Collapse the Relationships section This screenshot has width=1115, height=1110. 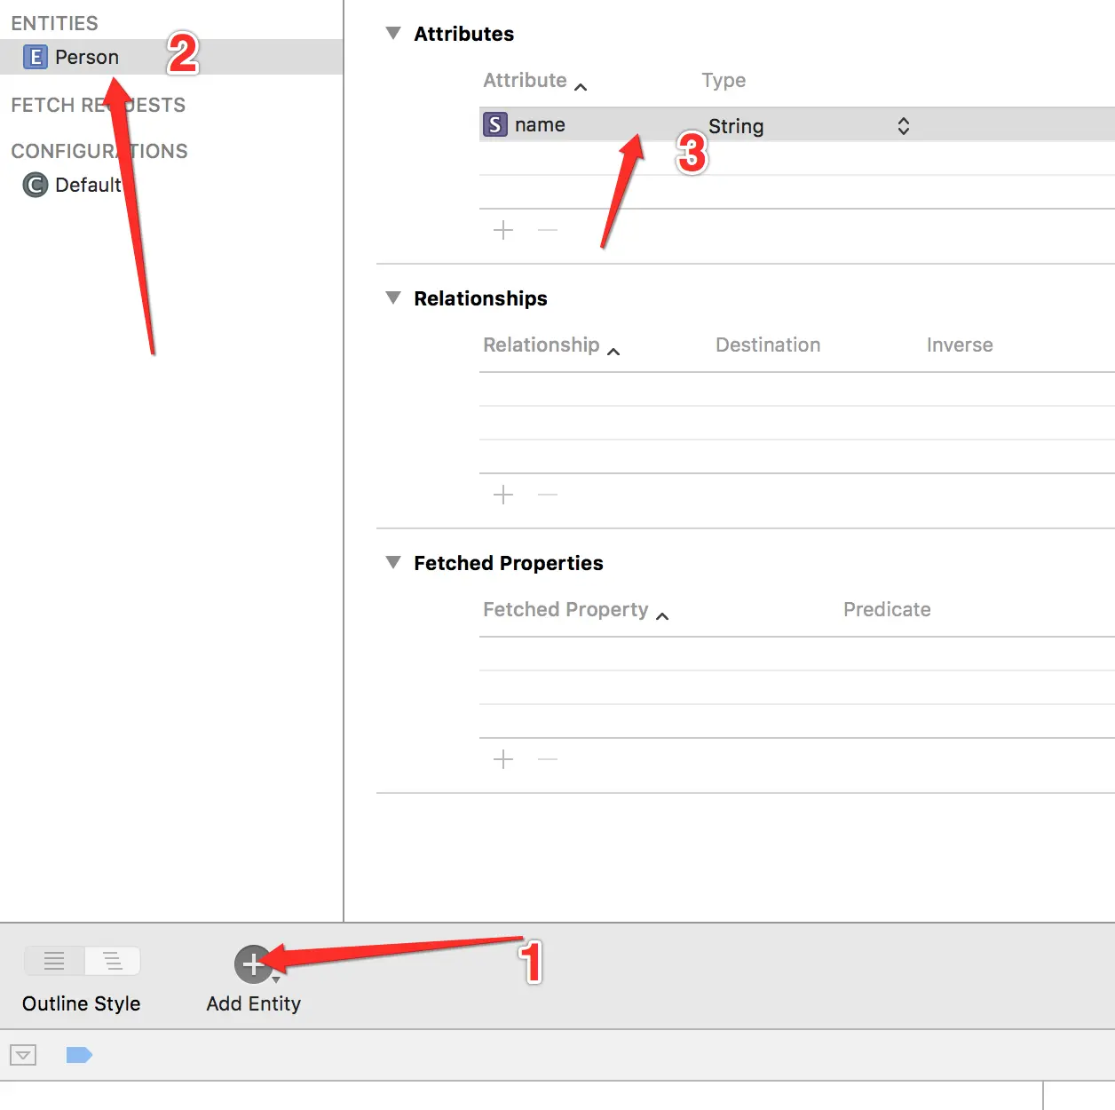(393, 297)
